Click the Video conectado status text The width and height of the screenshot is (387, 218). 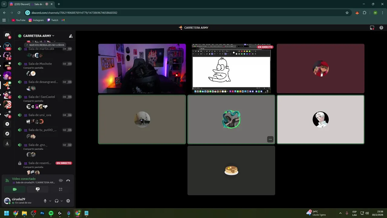(24, 179)
